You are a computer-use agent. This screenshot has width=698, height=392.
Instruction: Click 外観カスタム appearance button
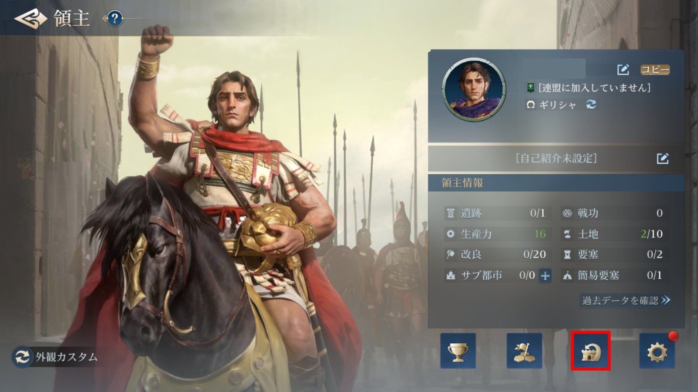[x=55, y=357]
